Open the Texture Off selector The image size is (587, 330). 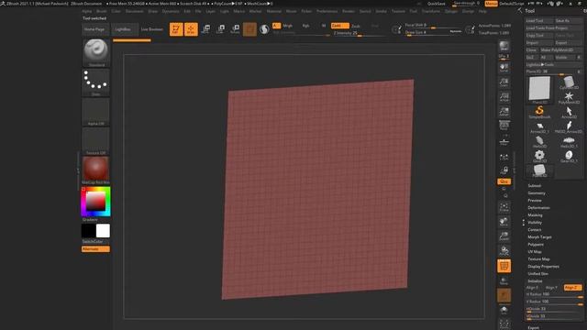click(95, 141)
